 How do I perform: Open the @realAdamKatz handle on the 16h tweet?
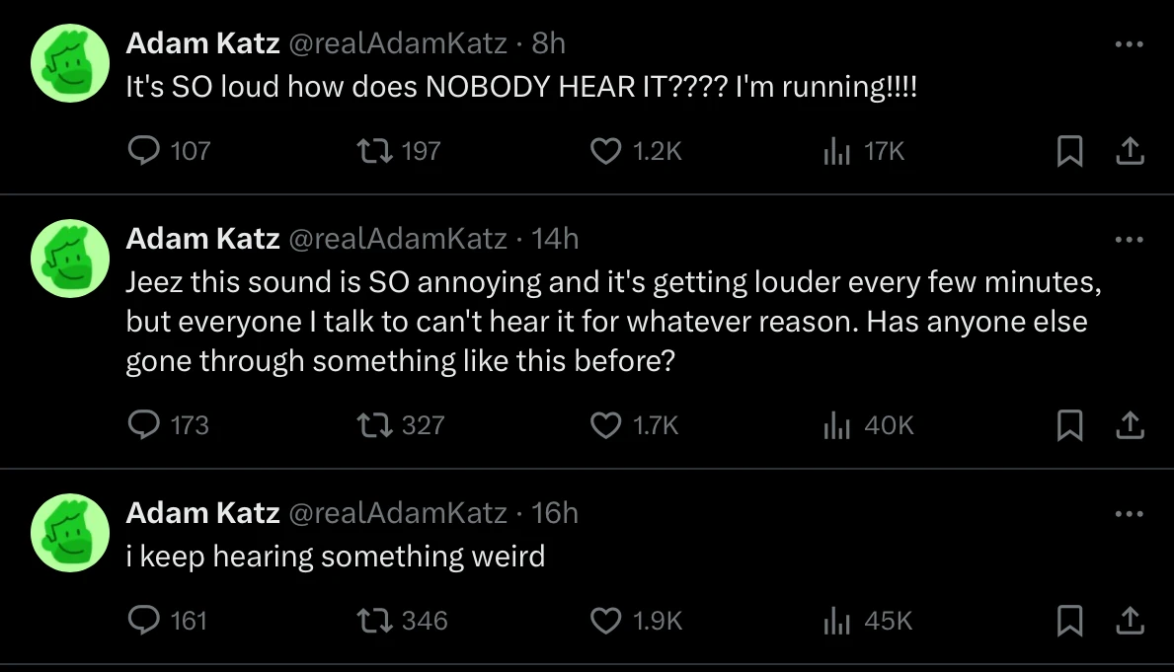pyautogui.click(x=397, y=513)
